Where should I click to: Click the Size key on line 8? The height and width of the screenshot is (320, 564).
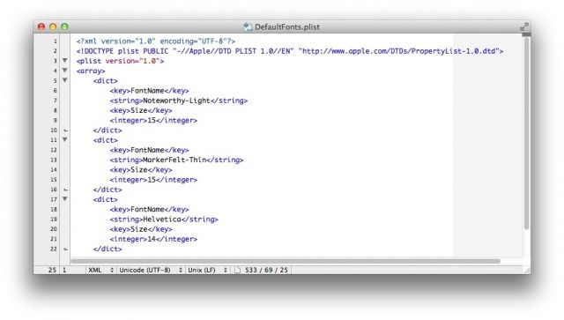pos(141,110)
